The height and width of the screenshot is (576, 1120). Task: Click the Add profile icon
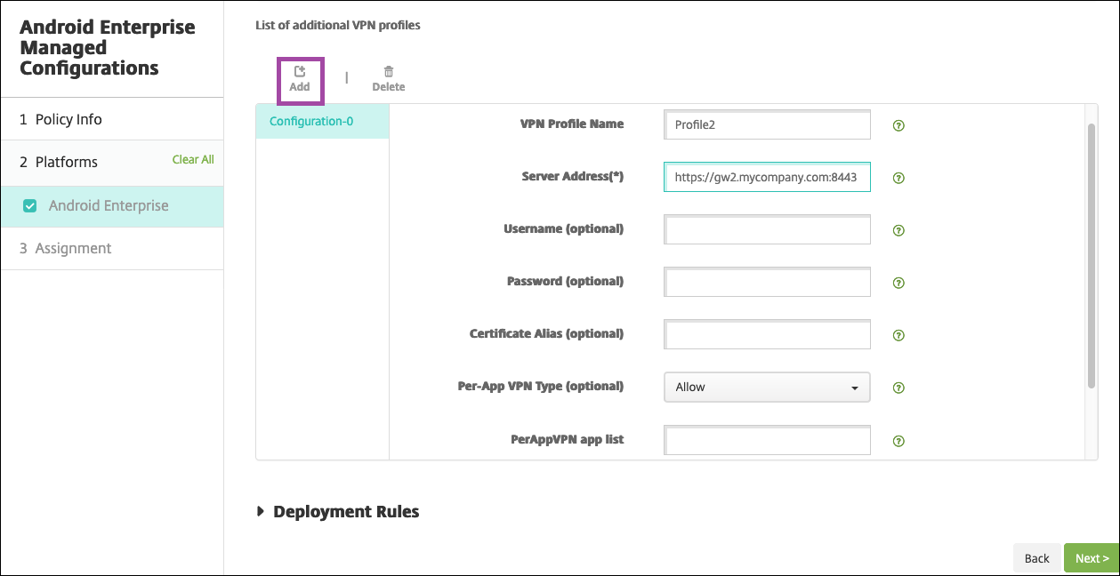[300, 72]
